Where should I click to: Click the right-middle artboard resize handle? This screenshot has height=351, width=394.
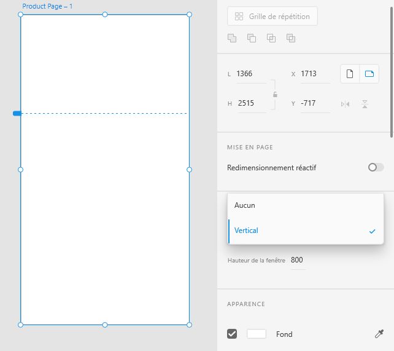[190, 170]
